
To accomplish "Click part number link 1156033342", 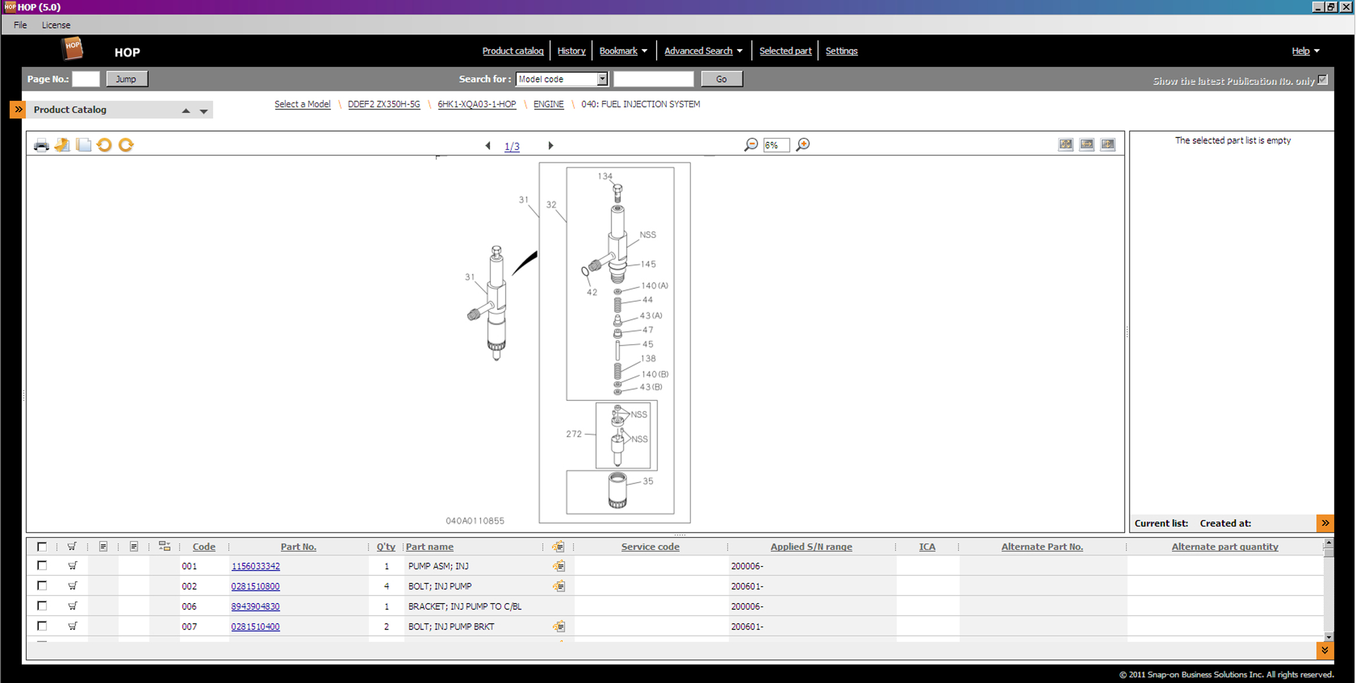I will [x=256, y=566].
